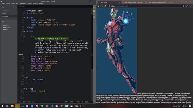Open Task View on the taskbar

7,106
